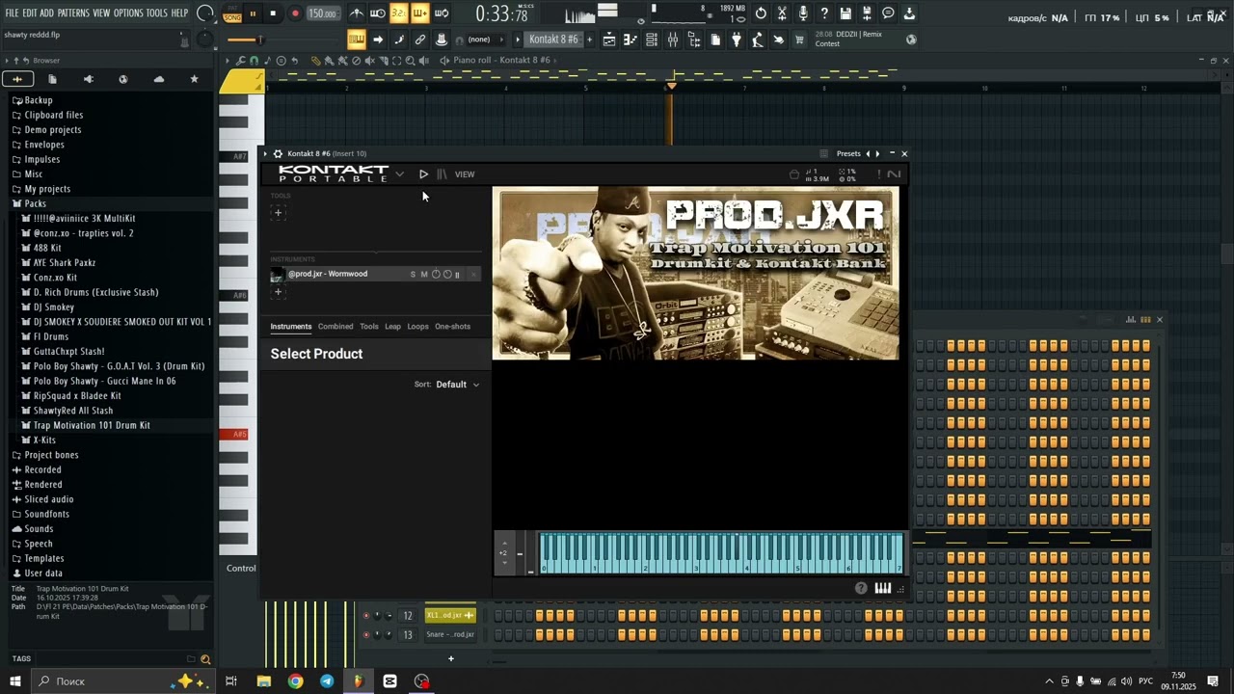Solo the @prod.jxr - Wormwood instrument
Image resolution: width=1234 pixels, height=694 pixels.
click(413, 275)
